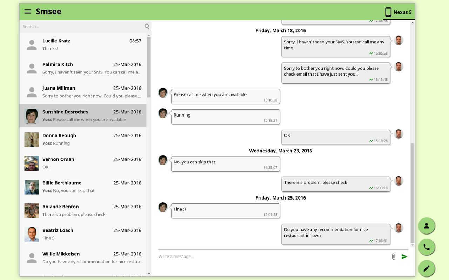Compose a new message with the pencil button

427,268
